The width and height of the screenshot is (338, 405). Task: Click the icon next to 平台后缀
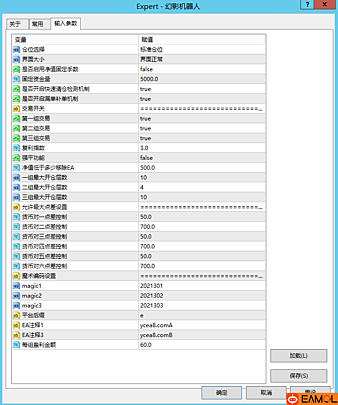[16, 315]
